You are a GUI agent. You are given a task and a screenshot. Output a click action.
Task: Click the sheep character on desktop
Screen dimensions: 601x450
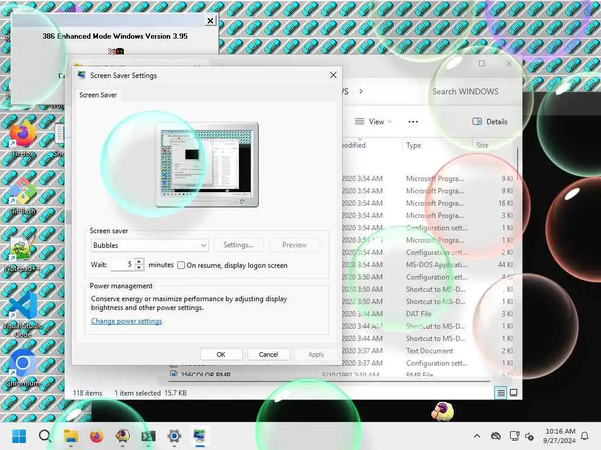tap(443, 411)
